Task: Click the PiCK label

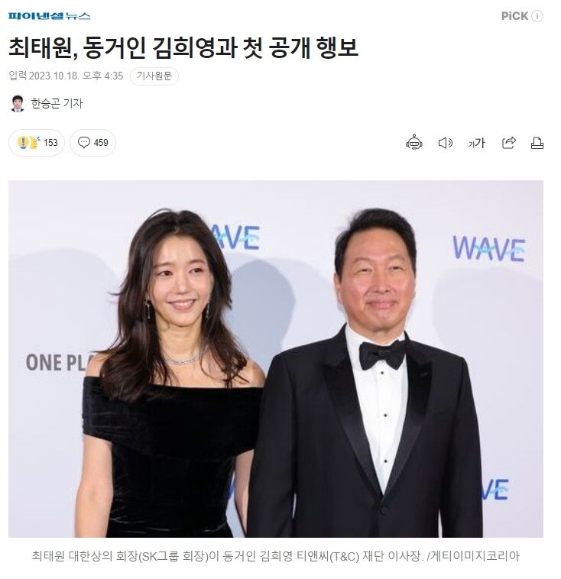Action: [x=514, y=16]
